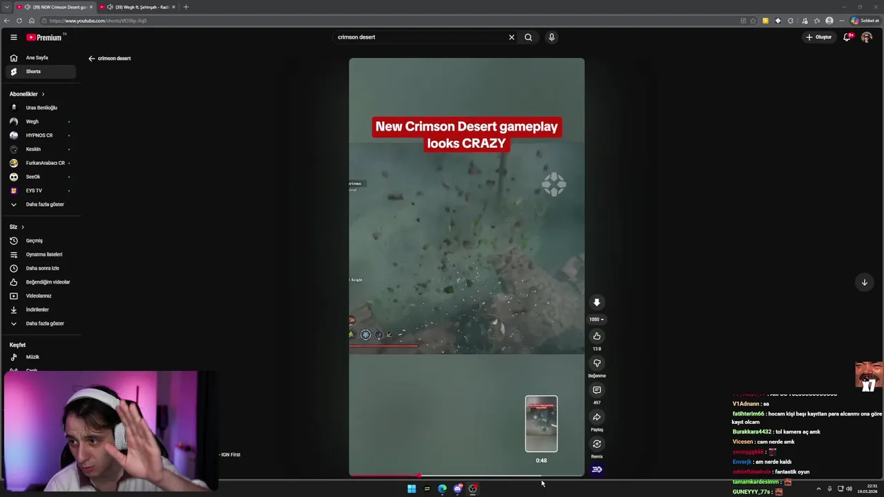Mute the Wegh ft. Şehinşah tab

coord(110,7)
